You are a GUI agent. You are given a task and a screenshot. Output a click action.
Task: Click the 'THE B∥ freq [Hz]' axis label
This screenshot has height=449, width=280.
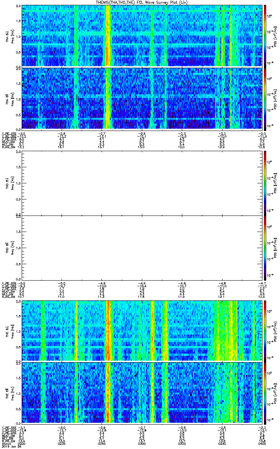click(x=9, y=393)
